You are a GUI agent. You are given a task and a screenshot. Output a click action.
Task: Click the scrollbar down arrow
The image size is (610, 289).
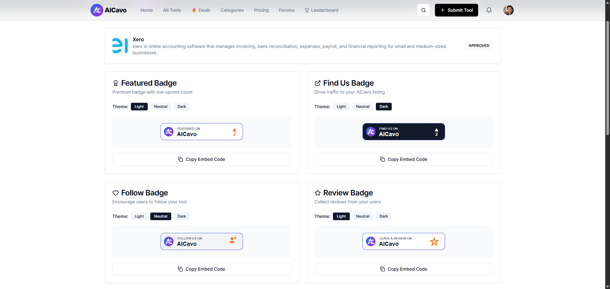(x=607, y=287)
